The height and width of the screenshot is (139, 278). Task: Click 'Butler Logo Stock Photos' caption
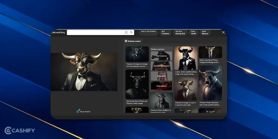click(210, 61)
